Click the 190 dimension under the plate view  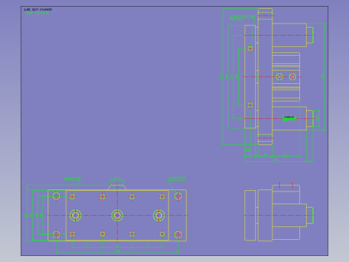(117, 251)
